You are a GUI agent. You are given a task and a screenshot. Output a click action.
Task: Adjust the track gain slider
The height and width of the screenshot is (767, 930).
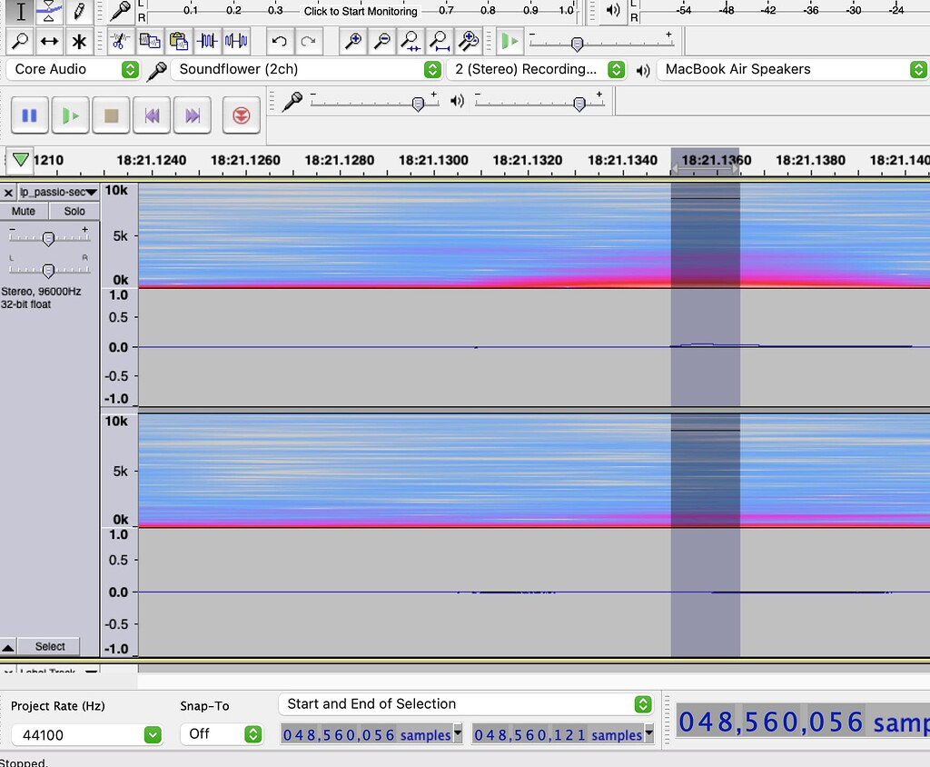(49, 239)
